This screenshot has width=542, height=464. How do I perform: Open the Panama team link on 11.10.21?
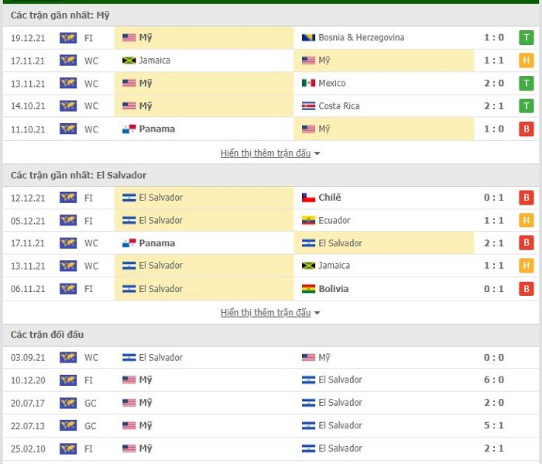click(156, 129)
